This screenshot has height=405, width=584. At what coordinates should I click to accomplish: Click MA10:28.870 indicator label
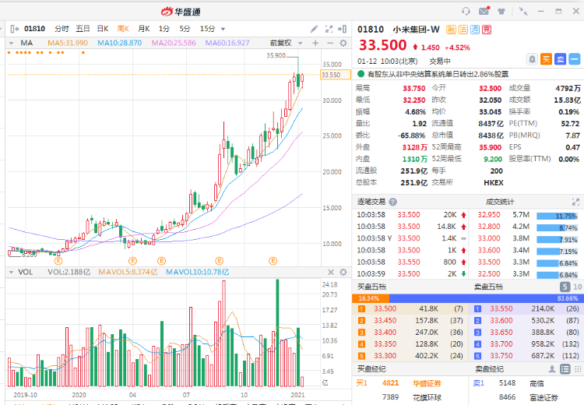tap(120, 43)
